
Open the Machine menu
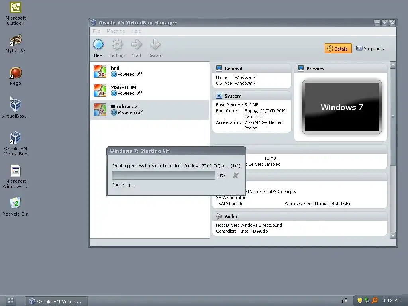tap(116, 31)
